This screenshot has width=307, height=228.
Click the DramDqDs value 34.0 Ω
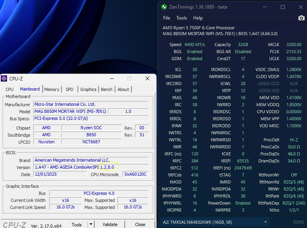(x=294, y=161)
